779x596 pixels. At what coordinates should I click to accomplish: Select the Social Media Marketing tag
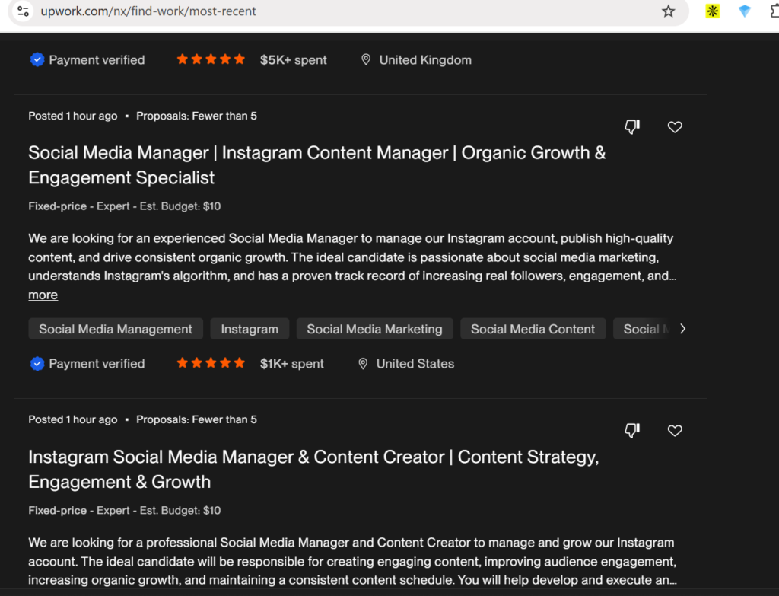(374, 329)
